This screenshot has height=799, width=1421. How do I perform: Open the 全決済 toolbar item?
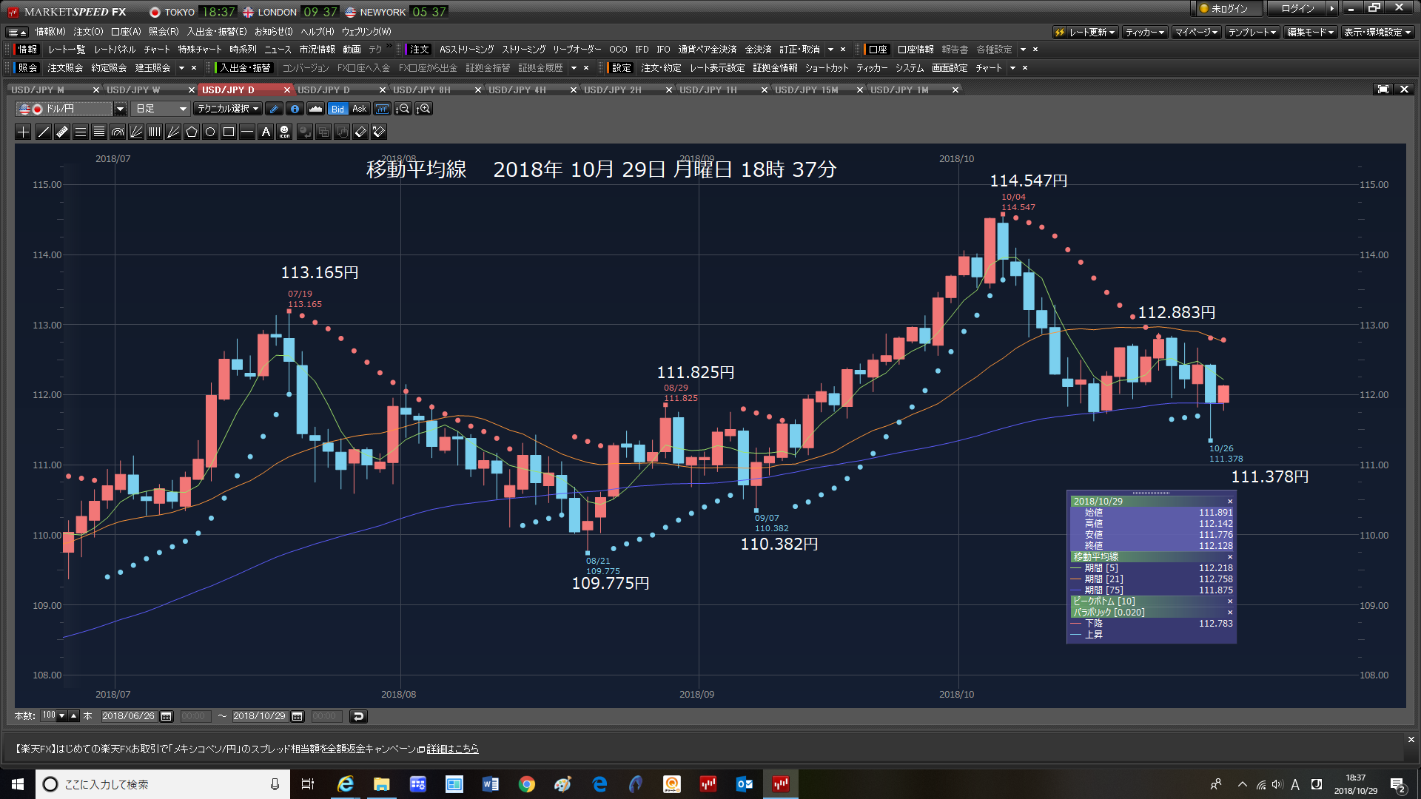coord(758,50)
